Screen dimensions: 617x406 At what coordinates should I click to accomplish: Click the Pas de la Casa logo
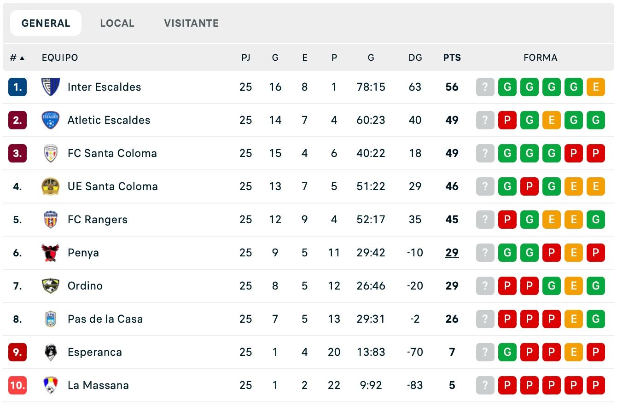[x=51, y=319]
